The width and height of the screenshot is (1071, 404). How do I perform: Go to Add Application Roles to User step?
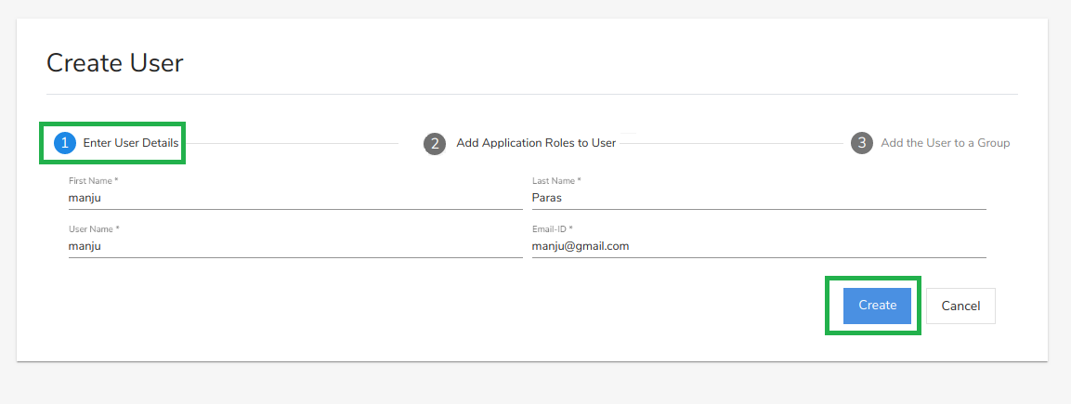pyautogui.click(x=536, y=143)
